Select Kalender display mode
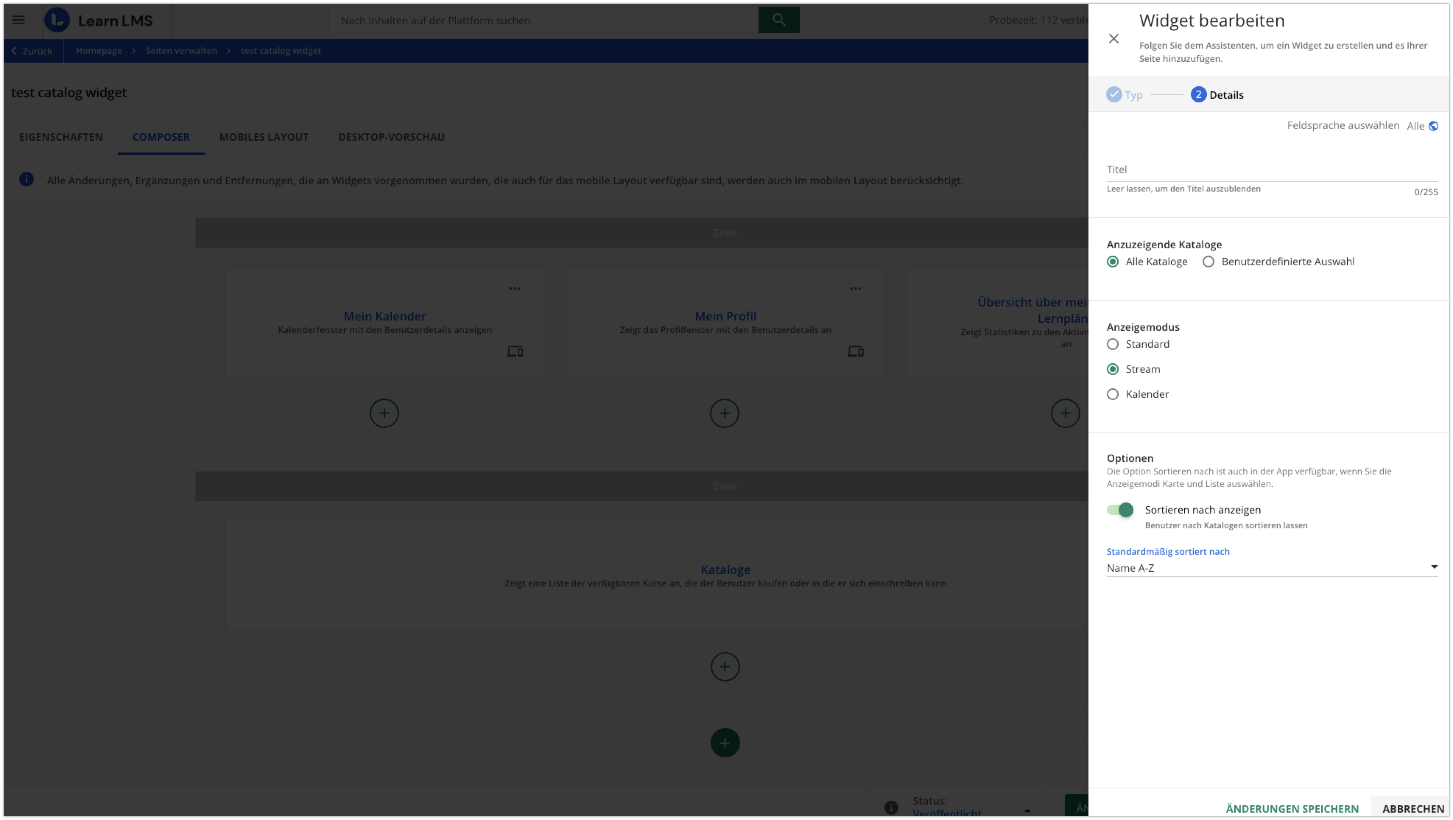This screenshot has width=1453, height=820. 1112,394
